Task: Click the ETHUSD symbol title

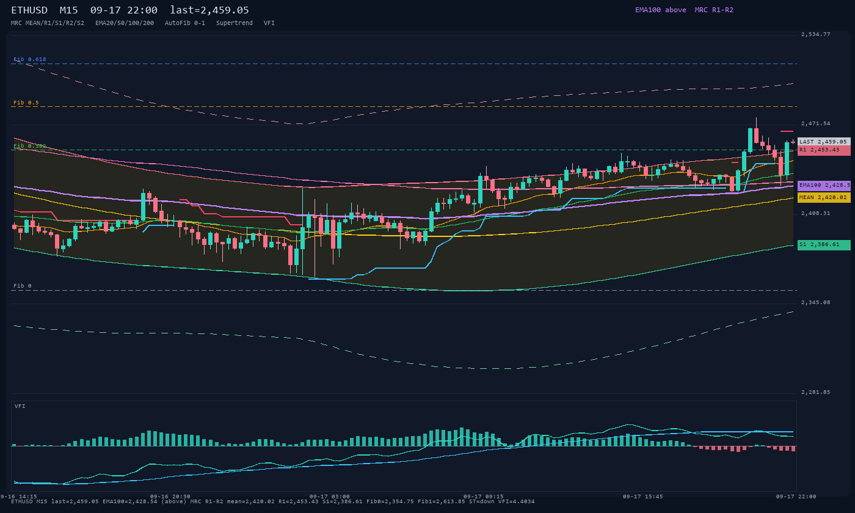Action: pos(29,10)
